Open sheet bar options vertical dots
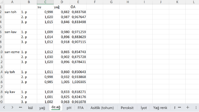This screenshot has width=199, height=112. [x=196, y=107]
